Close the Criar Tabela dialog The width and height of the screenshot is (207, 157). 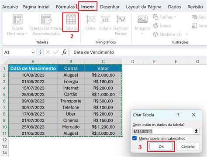193,115
